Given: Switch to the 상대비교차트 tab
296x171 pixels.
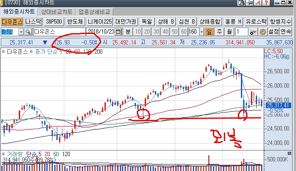Looking at the screenshot, I should point(57,12).
